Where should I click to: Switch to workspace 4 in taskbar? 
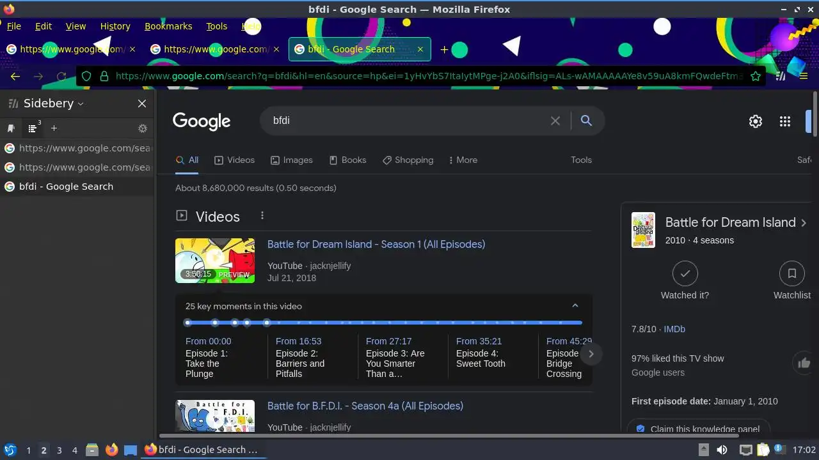click(x=74, y=450)
